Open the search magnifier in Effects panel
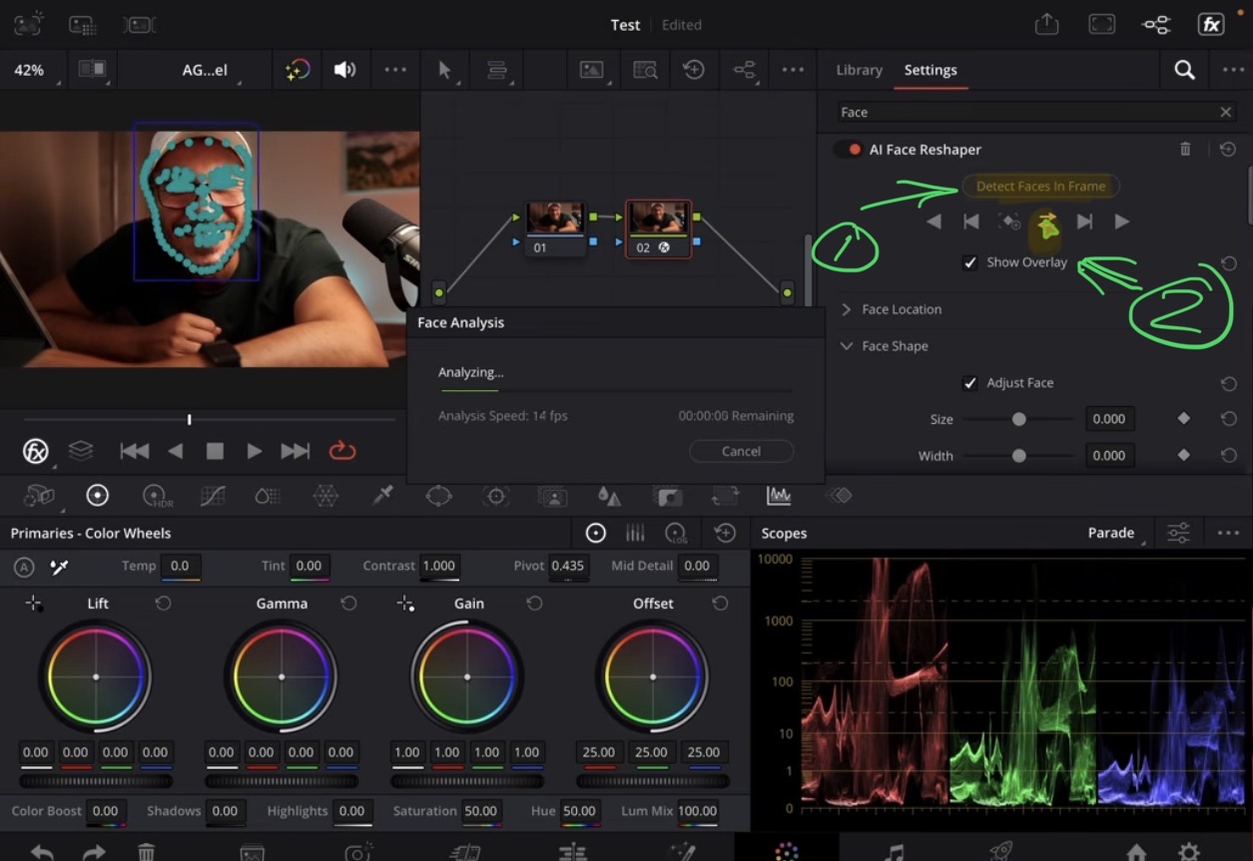 tap(1184, 70)
